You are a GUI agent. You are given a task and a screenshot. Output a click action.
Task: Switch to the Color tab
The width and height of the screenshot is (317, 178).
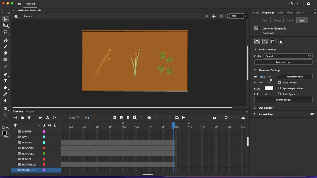[280, 12]
